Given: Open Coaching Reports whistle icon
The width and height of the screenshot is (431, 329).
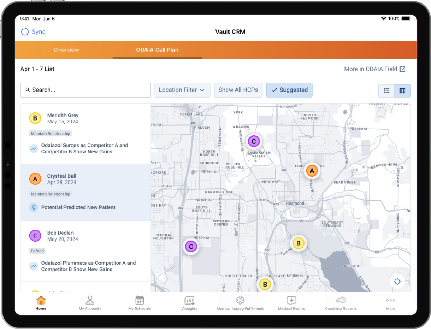Looking at the screenshot, I should coord(341,300).
